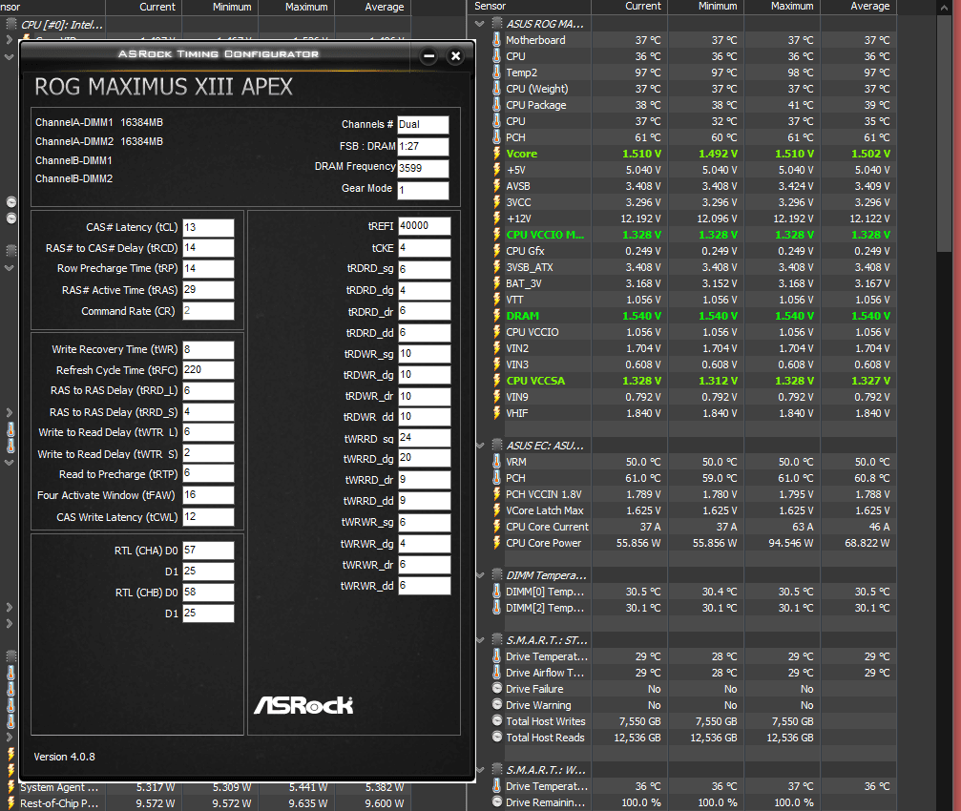Screen dimensions: 961x811
Task: Click the thermometer icon beside VRM
Action: click(496, 462)
